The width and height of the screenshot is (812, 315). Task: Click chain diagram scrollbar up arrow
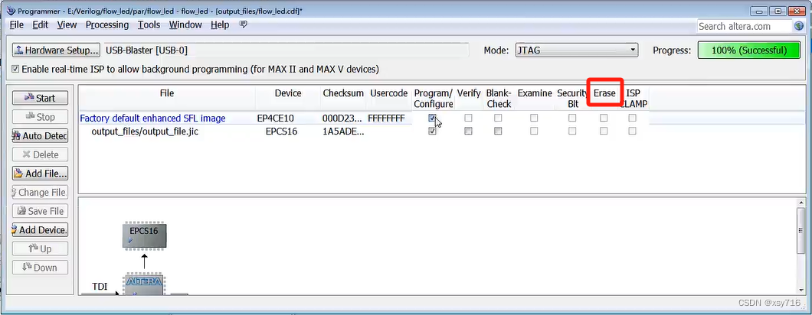pos(801,203)
